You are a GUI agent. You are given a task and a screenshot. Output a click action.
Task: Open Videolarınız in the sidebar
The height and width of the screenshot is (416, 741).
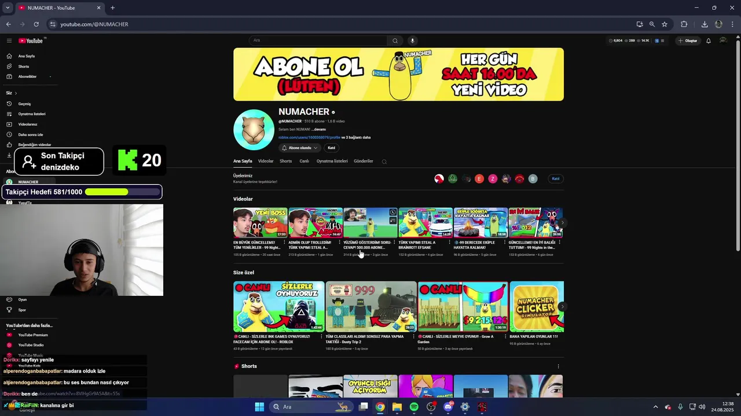point(28,124)
